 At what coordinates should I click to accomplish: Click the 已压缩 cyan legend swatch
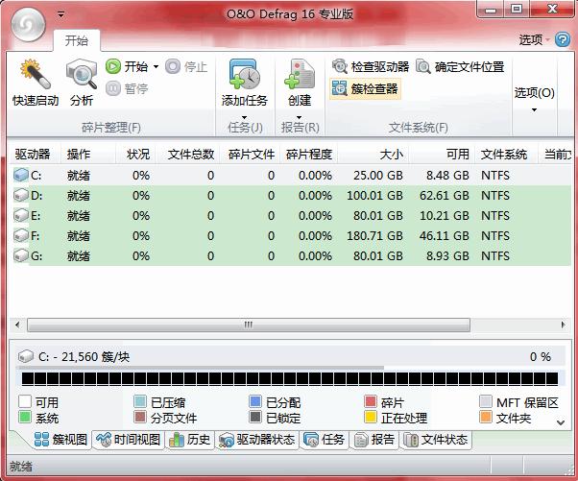pos(140,401)
